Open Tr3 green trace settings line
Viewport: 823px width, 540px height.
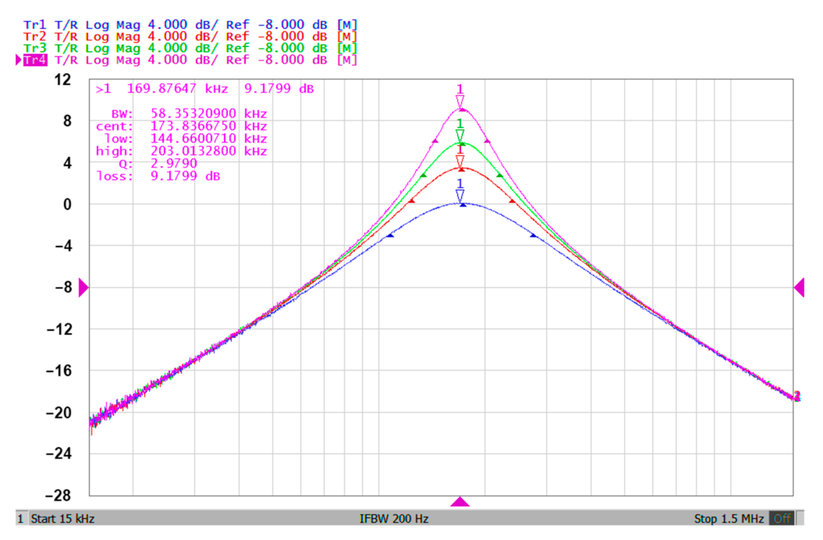(x=190, y=48)
